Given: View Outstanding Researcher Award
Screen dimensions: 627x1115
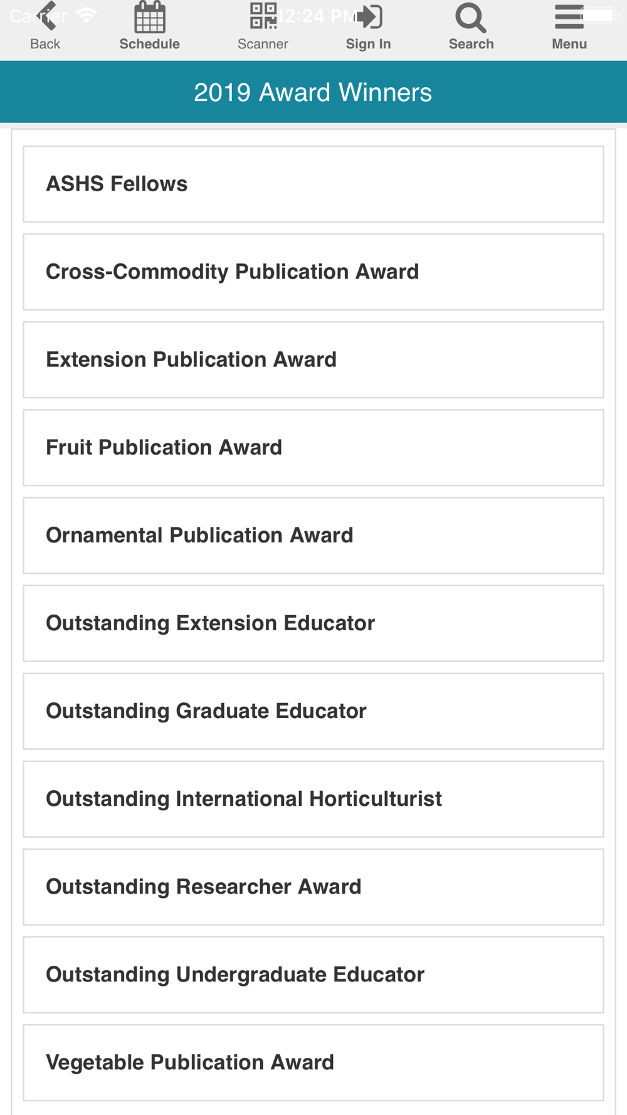Looking at the screenshot, I should coord(313,887).
